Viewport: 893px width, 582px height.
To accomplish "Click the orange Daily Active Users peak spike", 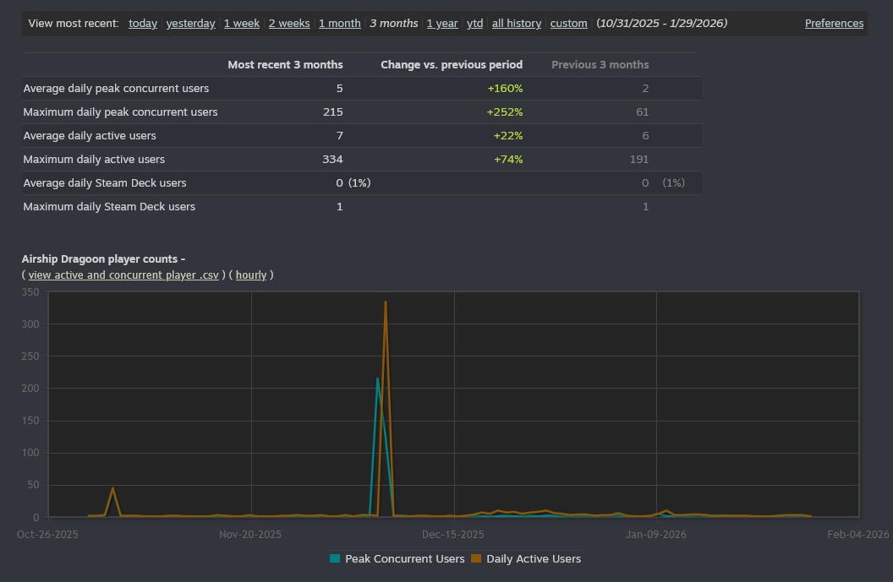I will pos(386,302).
